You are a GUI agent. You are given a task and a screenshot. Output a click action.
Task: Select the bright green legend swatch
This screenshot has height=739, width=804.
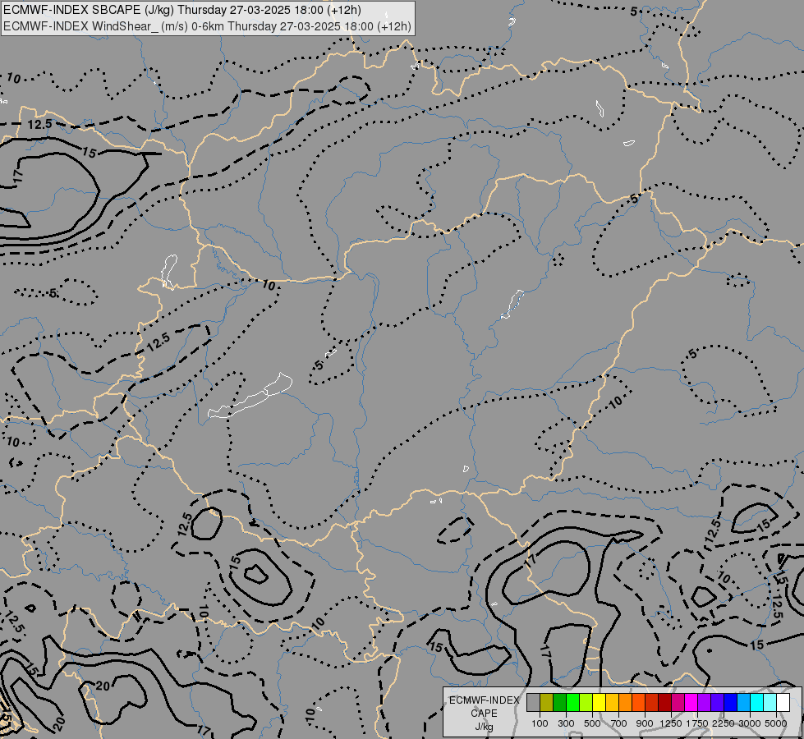click(572, 702)
